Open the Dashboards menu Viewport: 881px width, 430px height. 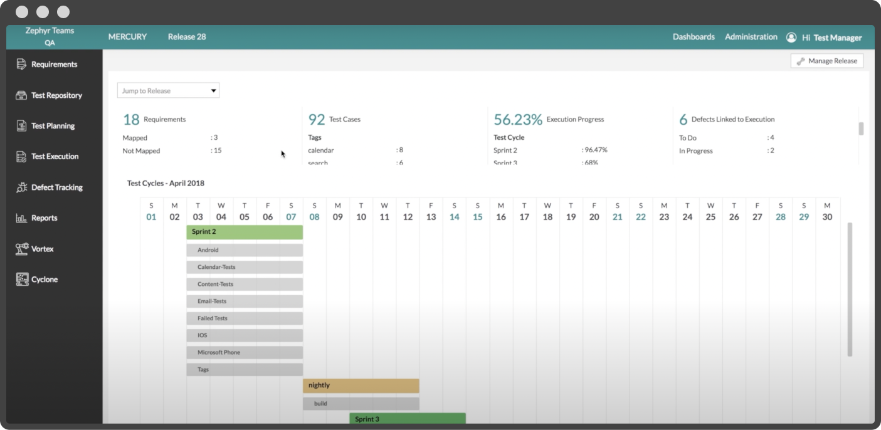coord(694,37)
